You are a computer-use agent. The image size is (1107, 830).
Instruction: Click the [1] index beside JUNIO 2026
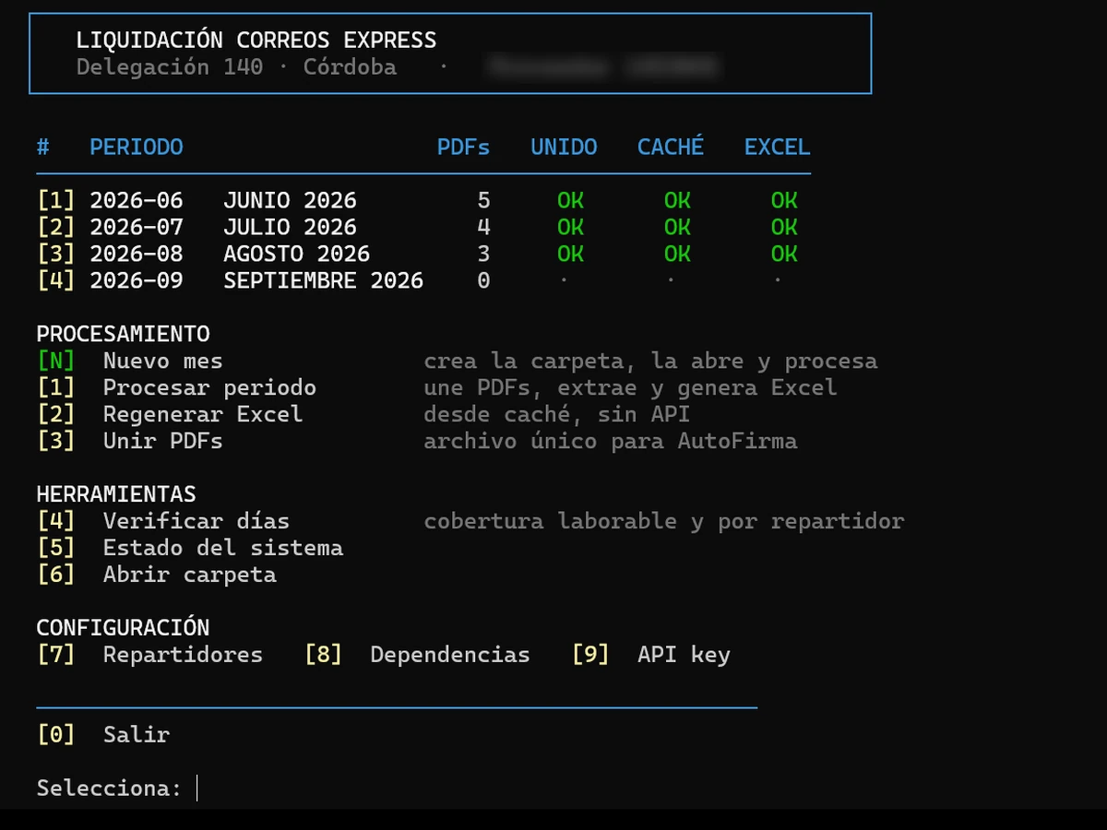coord(55,200)
